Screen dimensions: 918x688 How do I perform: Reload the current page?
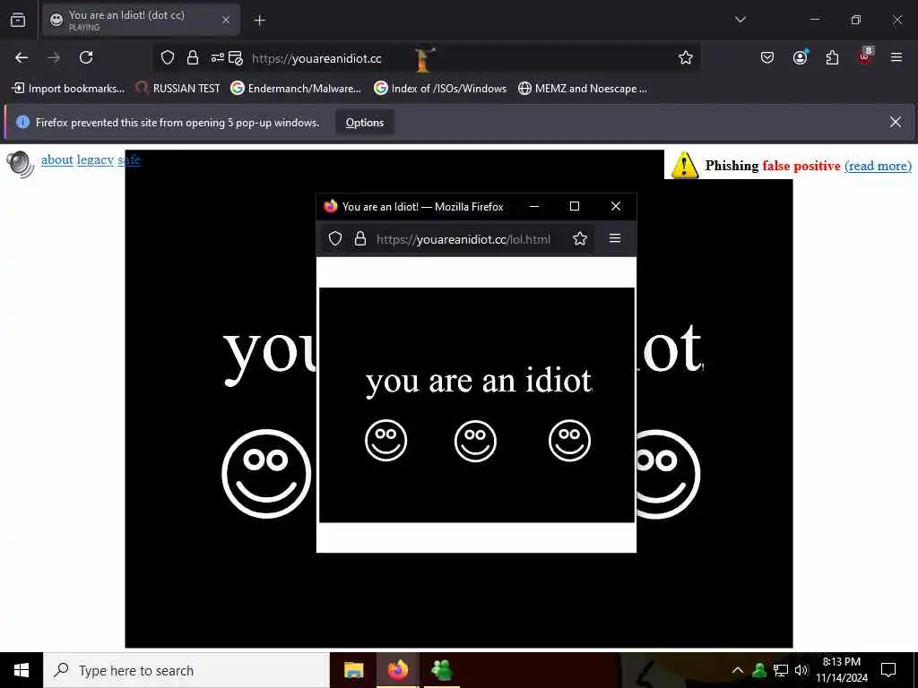[86, 57]
